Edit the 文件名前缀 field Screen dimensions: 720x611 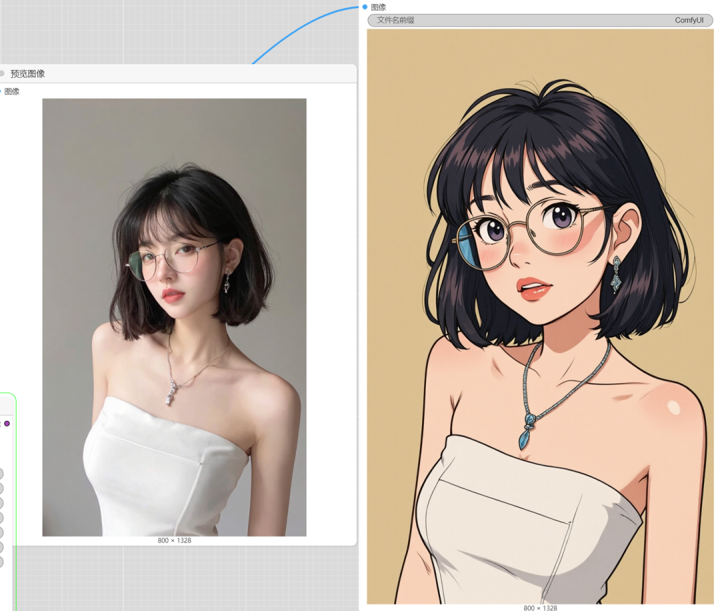(x=540, y=20)
